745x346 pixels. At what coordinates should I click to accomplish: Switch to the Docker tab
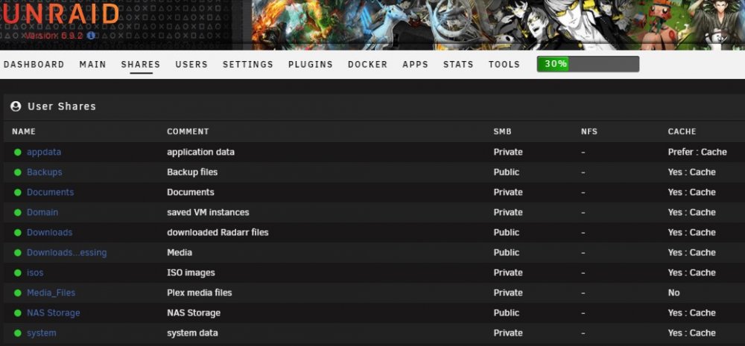coord(368,65)
